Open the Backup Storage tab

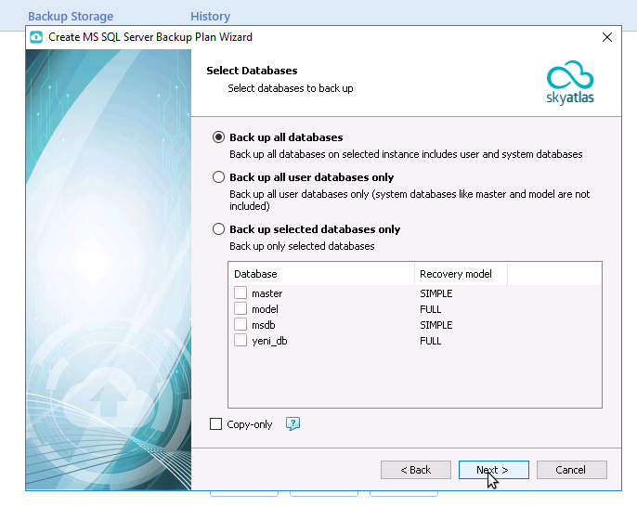pyautogui.click(x=71, y=17)
